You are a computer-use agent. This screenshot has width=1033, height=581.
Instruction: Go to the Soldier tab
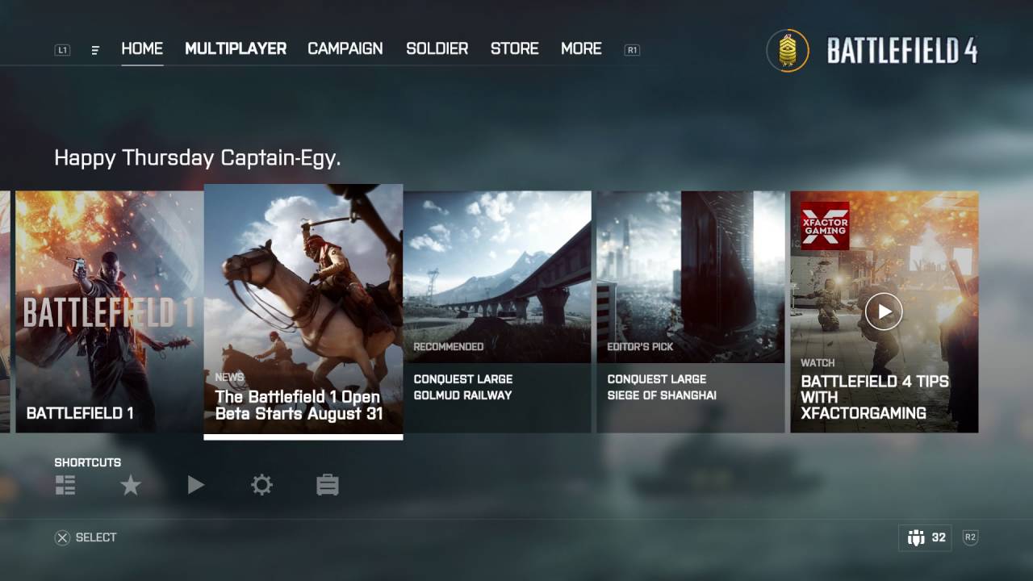click(x=437, y=48)
